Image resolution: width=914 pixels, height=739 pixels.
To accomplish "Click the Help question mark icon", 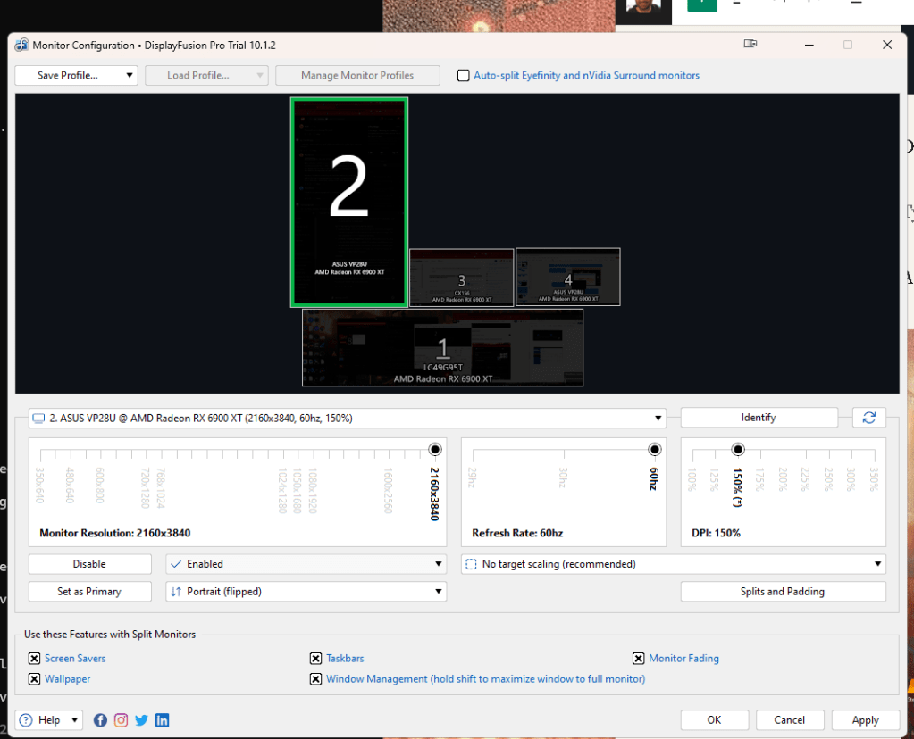I will tap(26, 720).
